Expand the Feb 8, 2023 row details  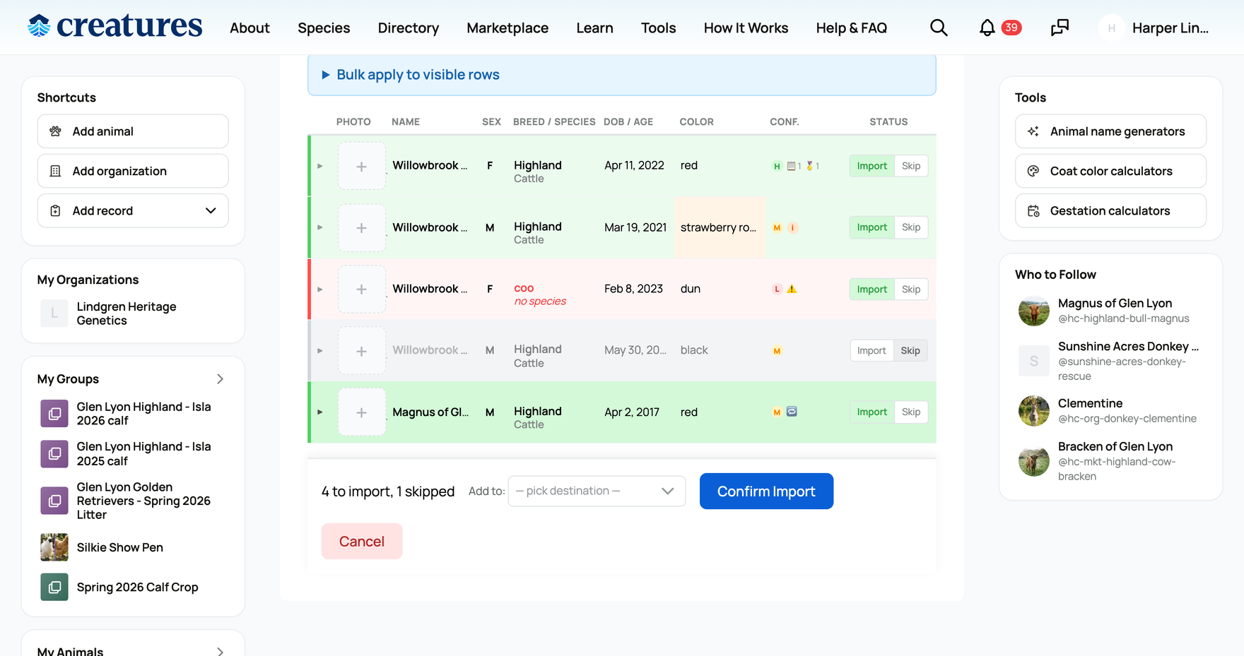[320, 289]
